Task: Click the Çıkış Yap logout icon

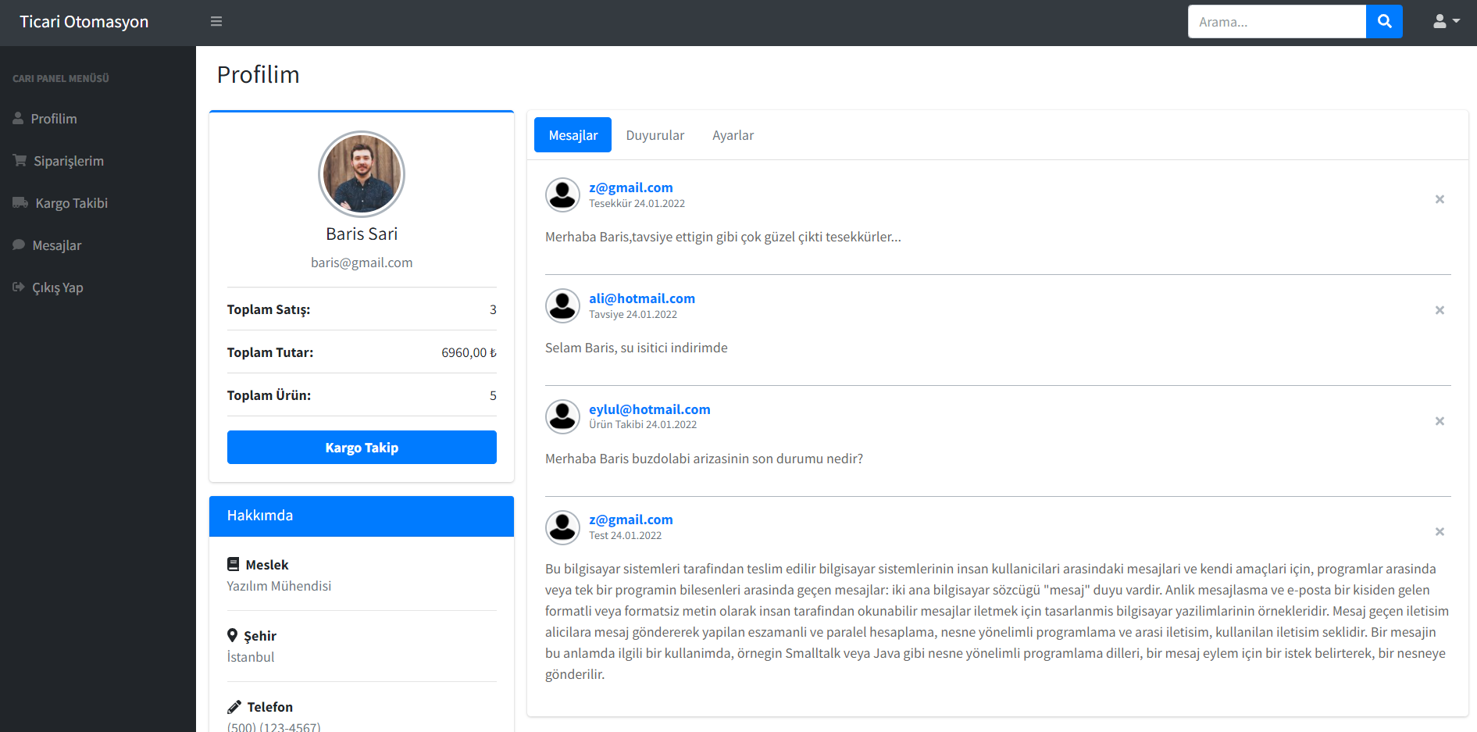Action: pos(18,287)
